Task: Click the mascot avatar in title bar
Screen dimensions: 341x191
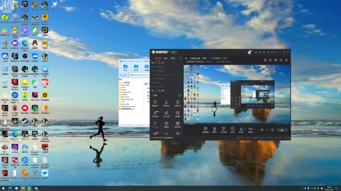Action: pos(250,52)
